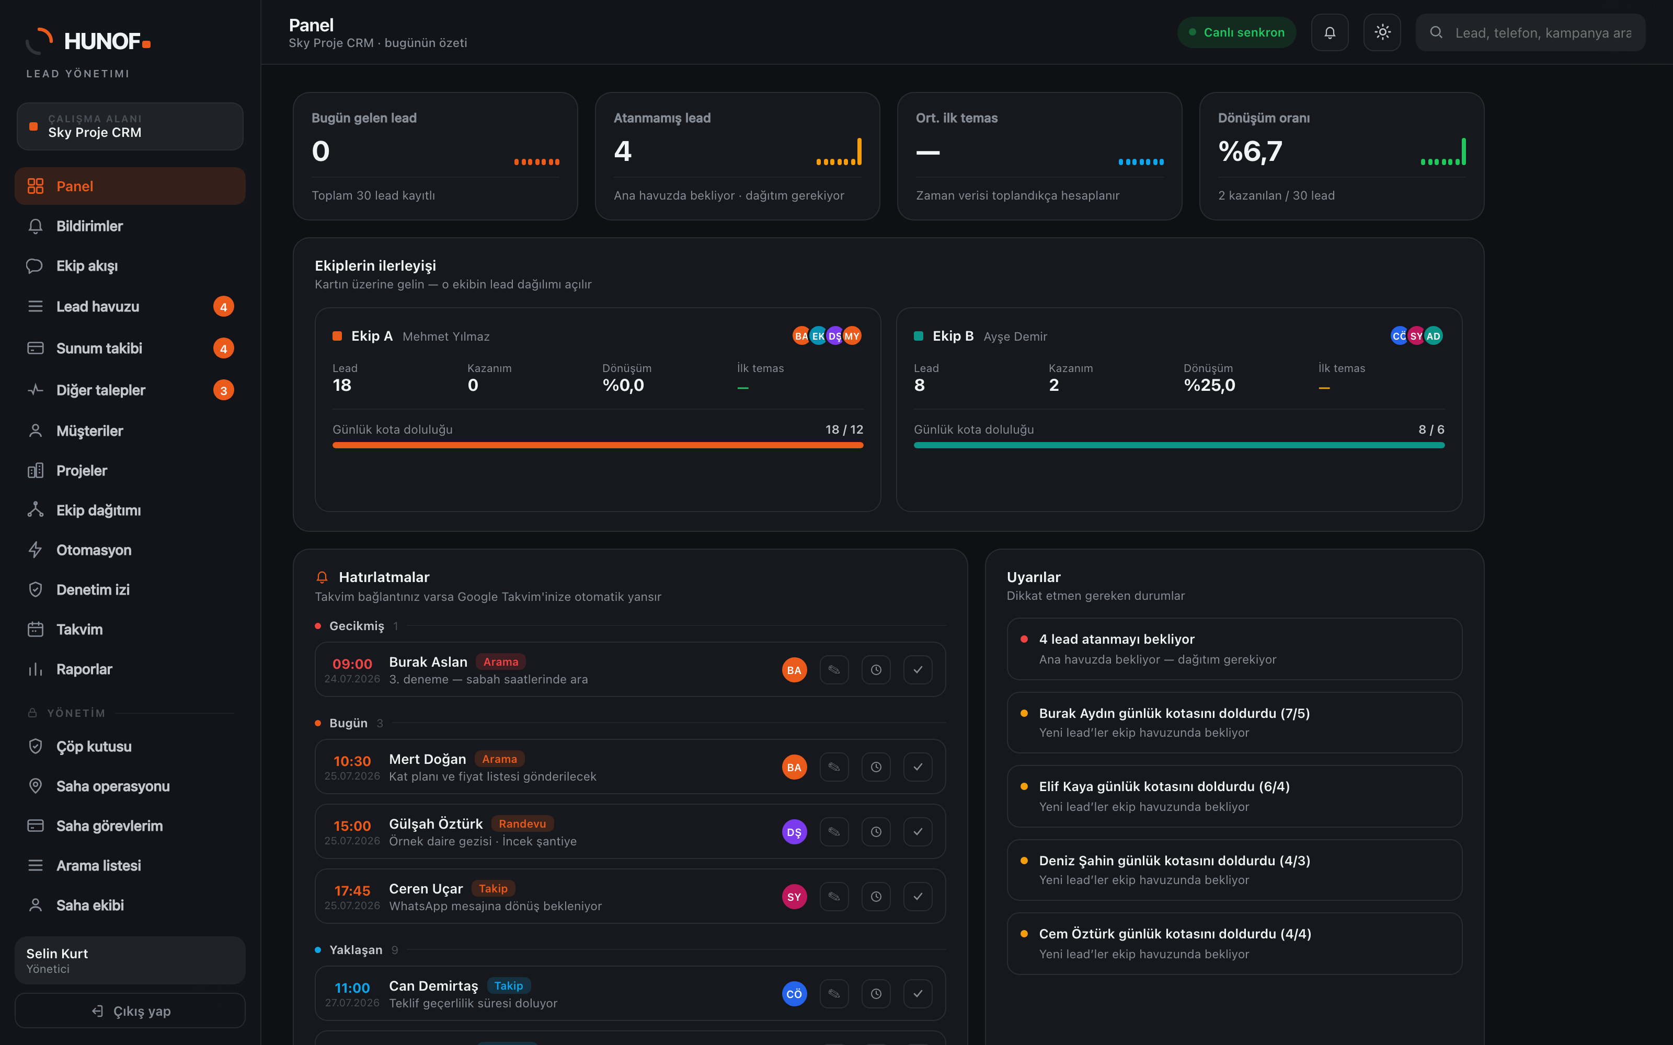Viewport: 1673px width, 1045px height.
Task: Snooze the Ceren Uçar reminder
Action: [x=876, y=897]
